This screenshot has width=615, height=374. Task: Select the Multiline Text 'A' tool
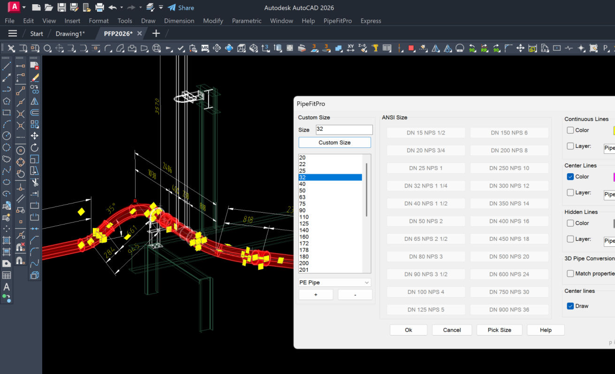[x=7, y=287]
